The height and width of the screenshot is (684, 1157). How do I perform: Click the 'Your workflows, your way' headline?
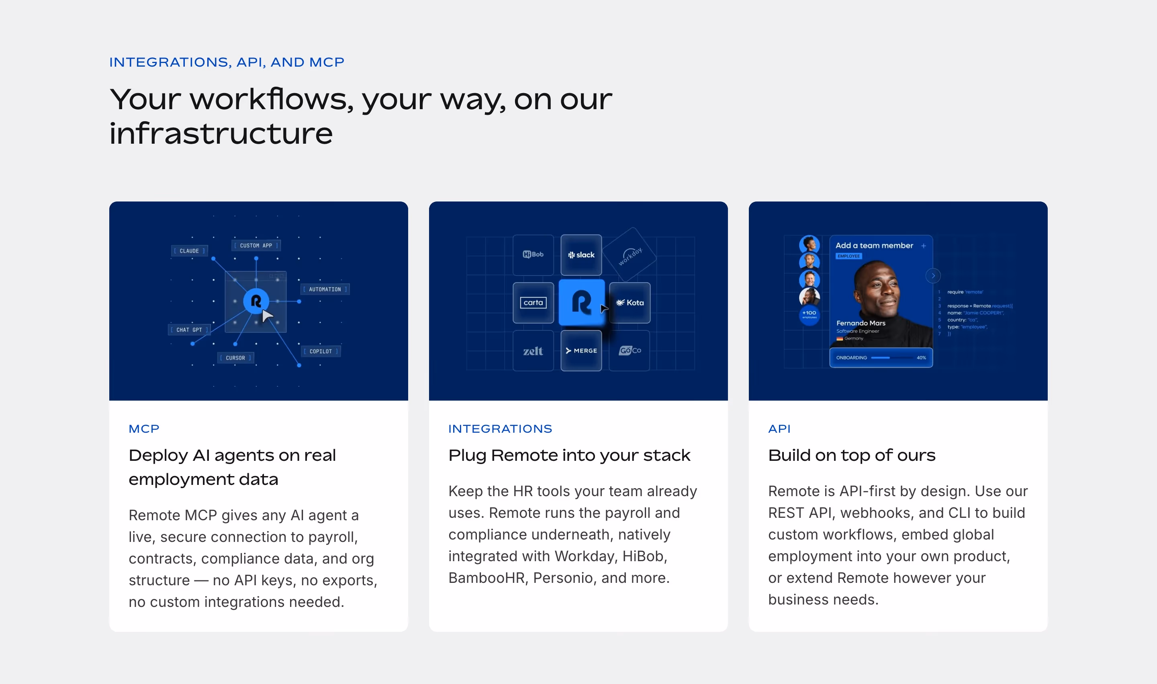361,116
